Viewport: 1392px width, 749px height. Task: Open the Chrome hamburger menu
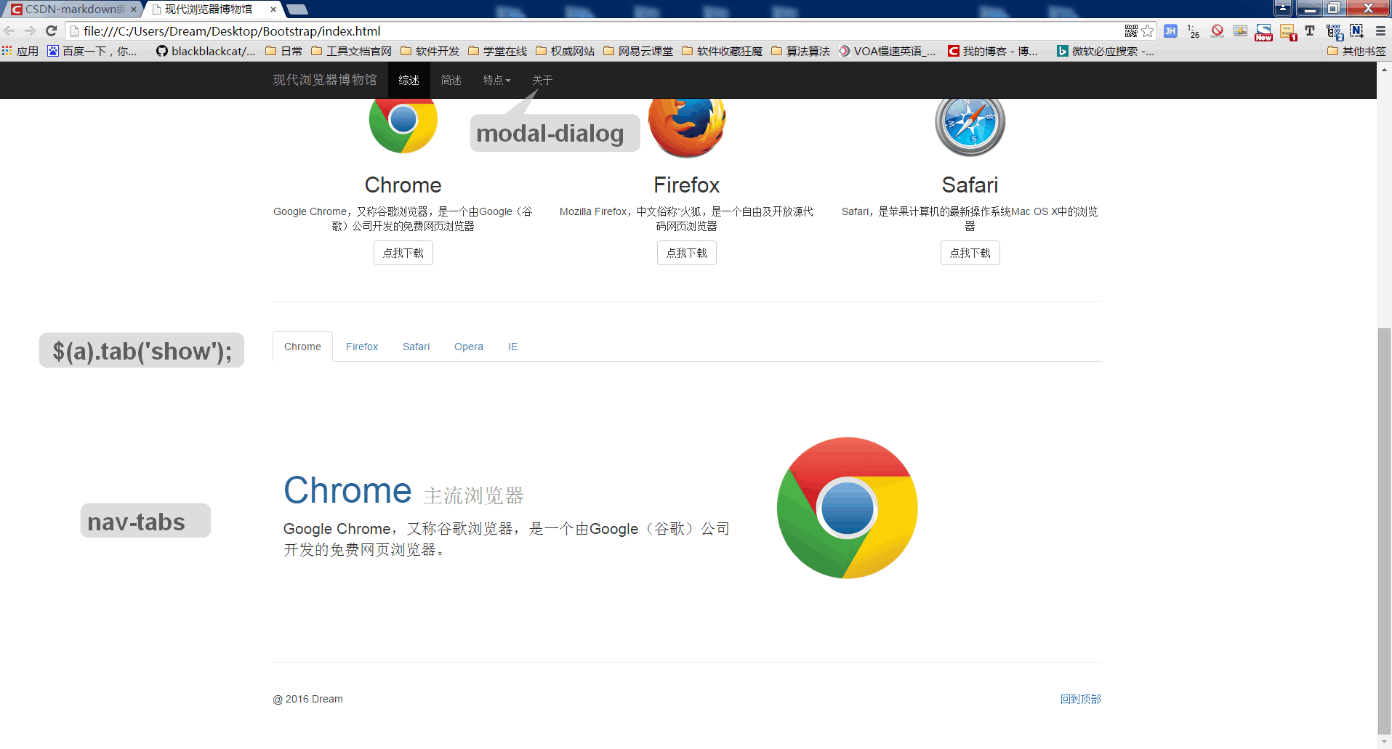click(1380, 31)
